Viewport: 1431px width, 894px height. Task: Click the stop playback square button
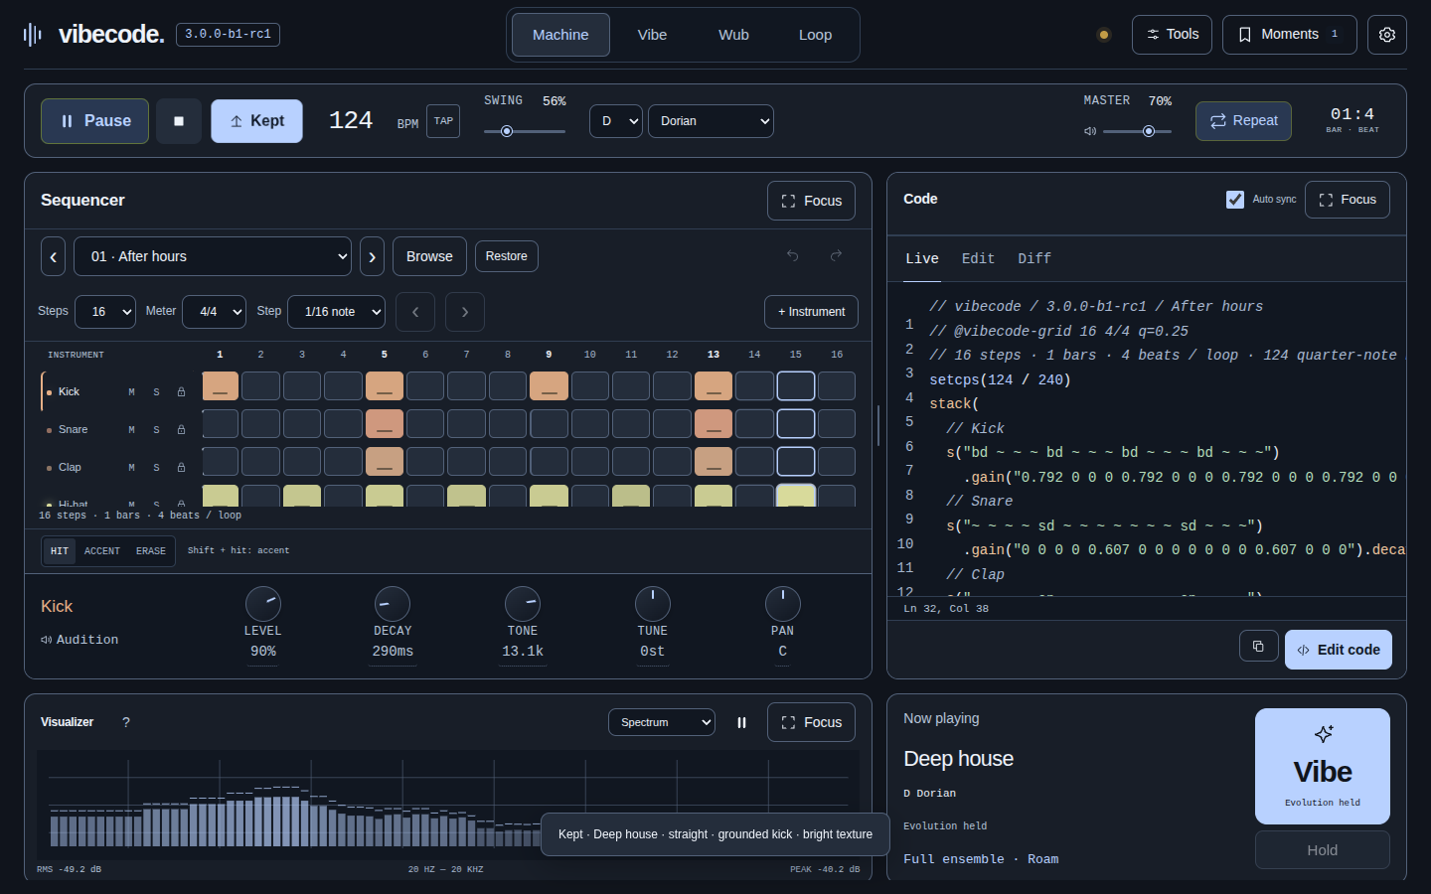coord(179,121)
